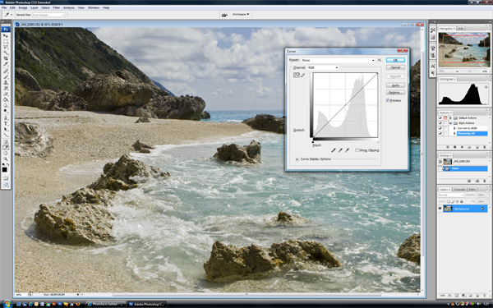The image size is (493, 308).
Task: Open the Sample Size dropdown
Action: pyautogui.click(x=48, y=15)
